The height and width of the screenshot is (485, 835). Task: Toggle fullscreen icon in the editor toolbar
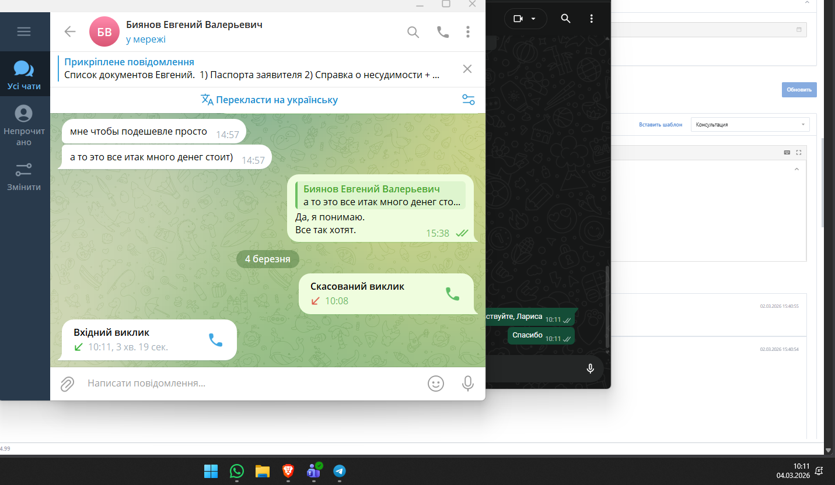pyautogui.click(x=799, y=152)
